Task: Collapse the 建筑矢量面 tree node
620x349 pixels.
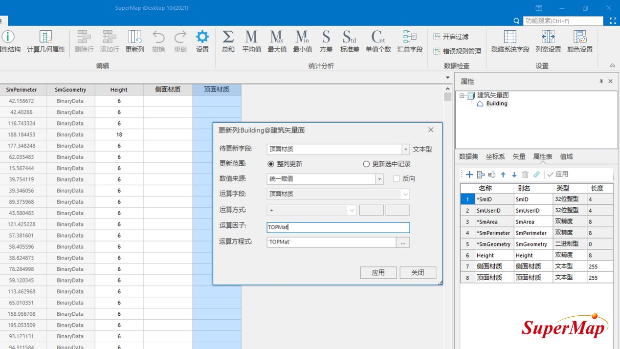Action: [x=462, y=96]
